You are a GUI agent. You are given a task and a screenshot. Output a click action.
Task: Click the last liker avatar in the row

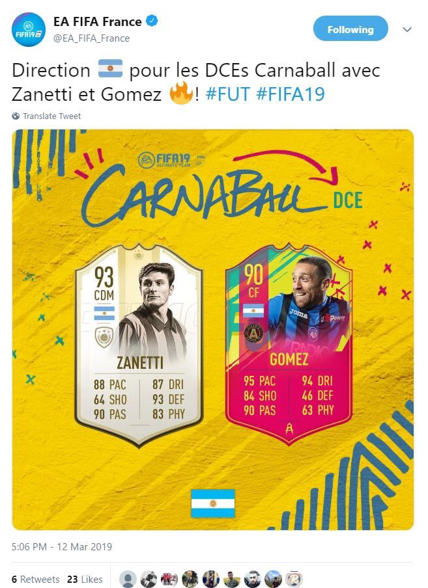click(294, 579)
